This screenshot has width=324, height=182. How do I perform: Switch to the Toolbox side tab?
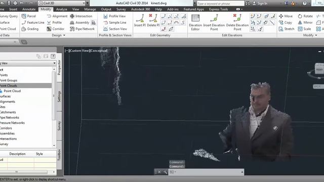tap(59, 155)
